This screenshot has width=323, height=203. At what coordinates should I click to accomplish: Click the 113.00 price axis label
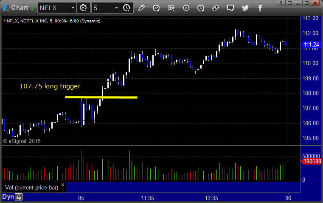[x=310, y=18]
